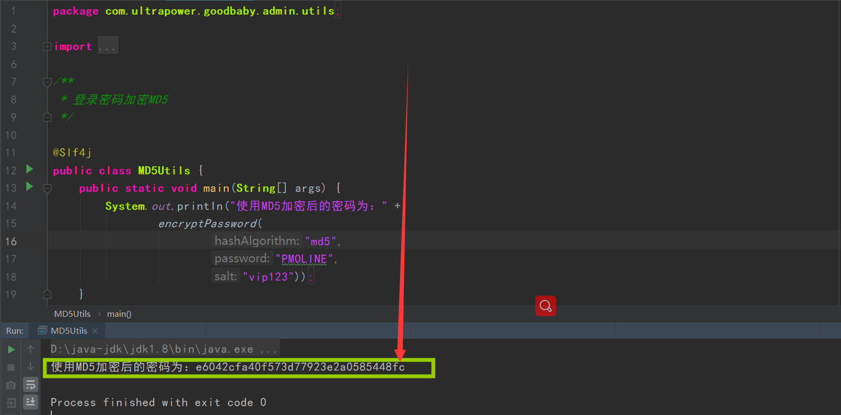This screenshot has width=841, height=415.
Task: Click run icon beside class MD5Utils declaration
Action: click(x=29, y=170)
